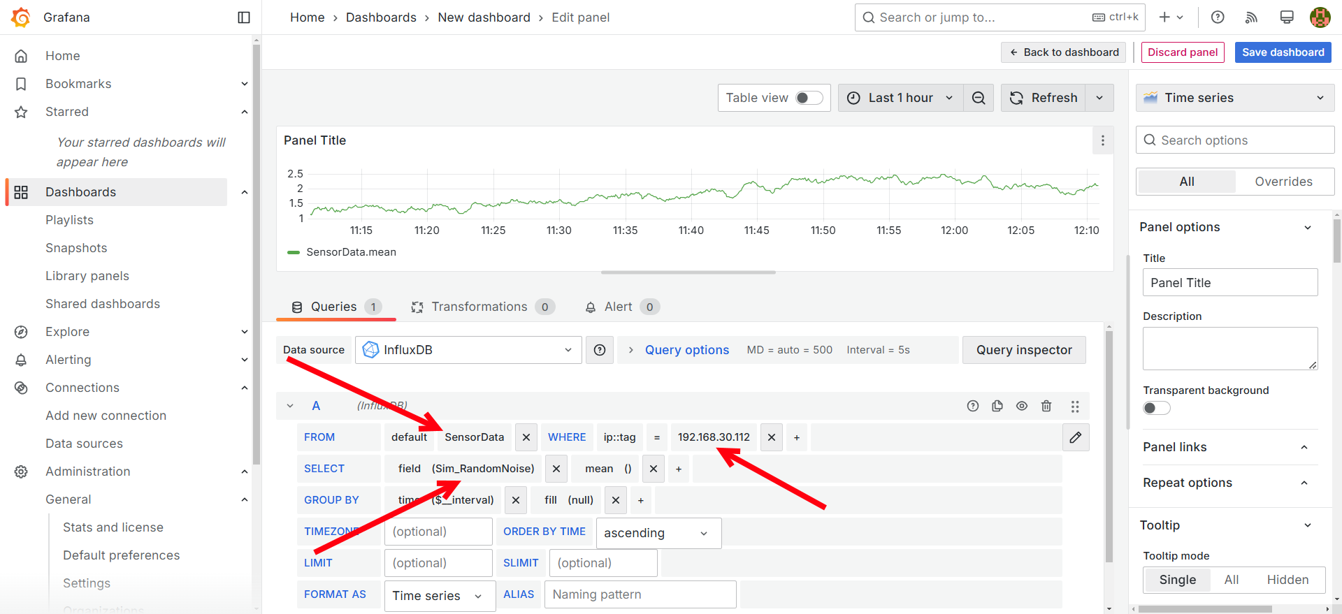
Task: Expand the Query options section
Action: [686, 350]
